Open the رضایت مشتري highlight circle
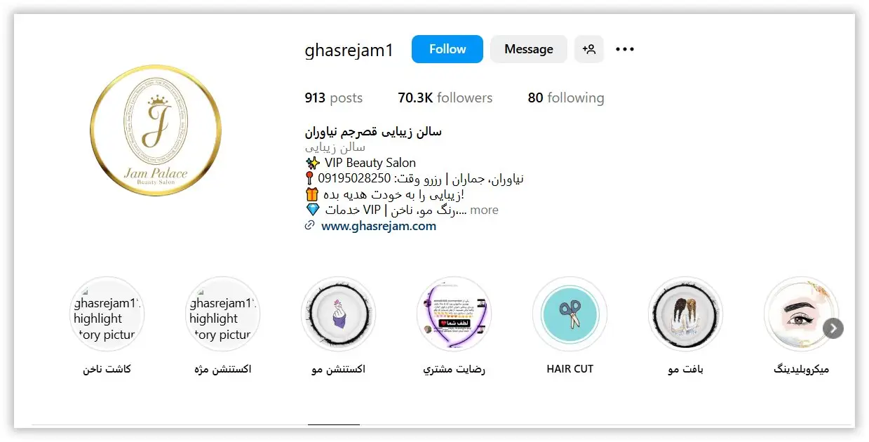 click(x=454, y=314)
